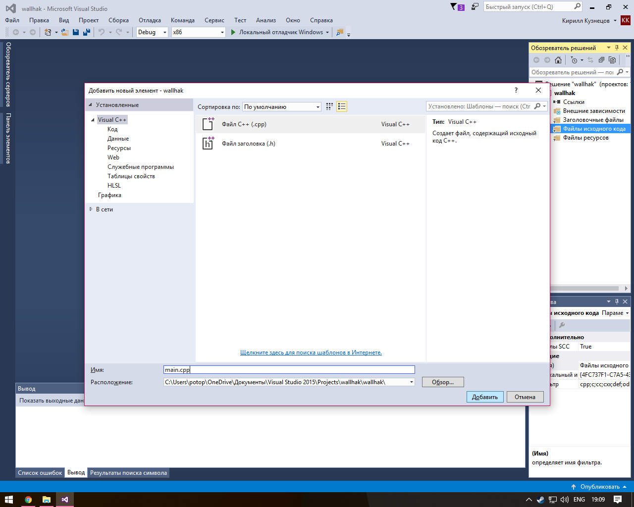Open the sort-by 'По умолчанию' dropdown
Viewport: 634px width, 507px height.
pyautogui.click(x=282, y=106)
